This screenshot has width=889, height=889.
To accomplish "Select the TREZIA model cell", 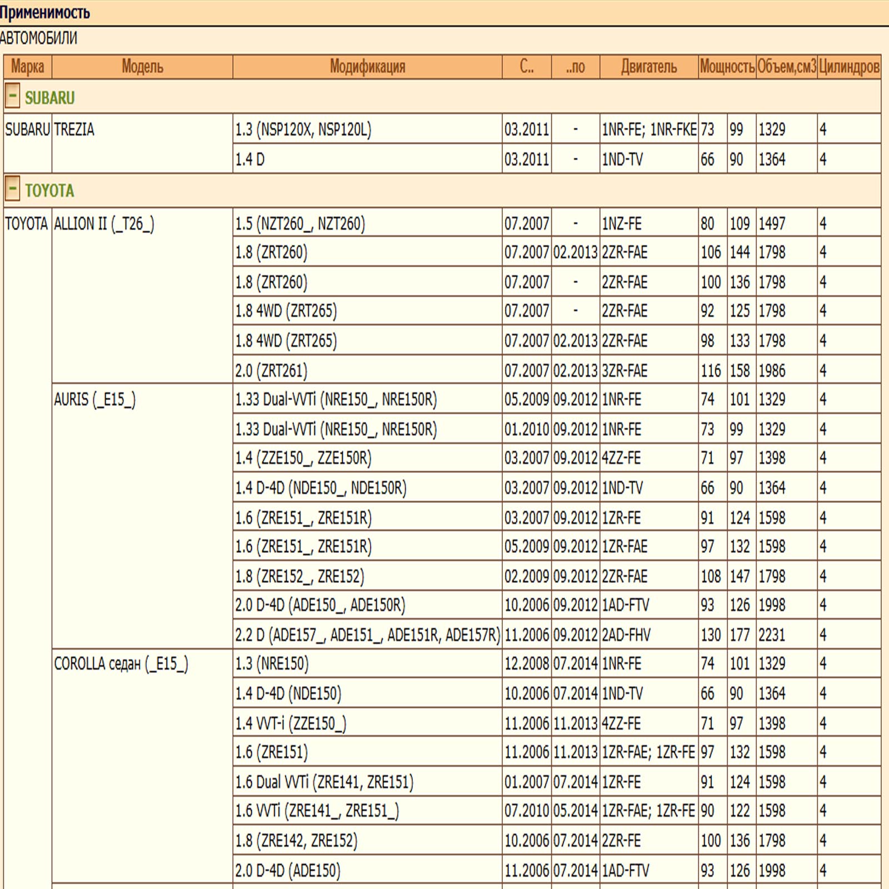I will (74, 129).
